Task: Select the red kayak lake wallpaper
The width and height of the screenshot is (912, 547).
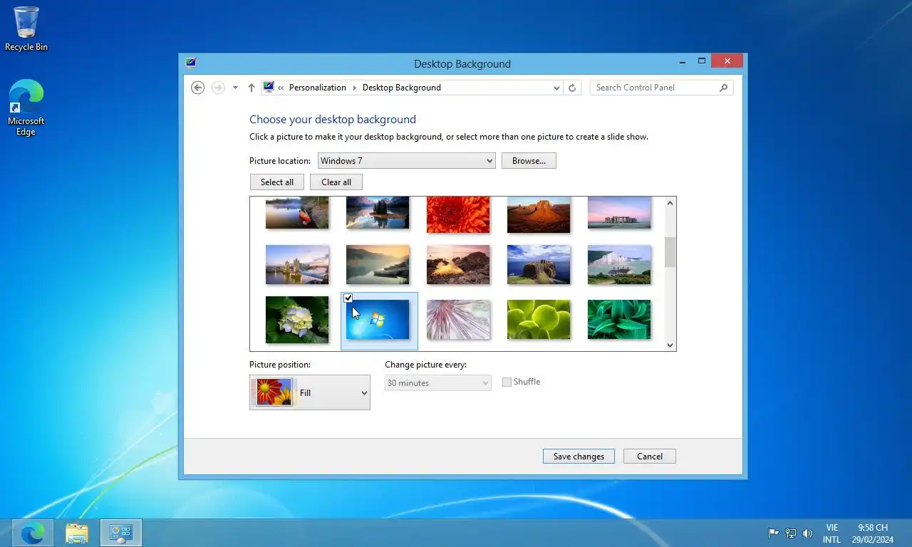Action: point(297,213)
